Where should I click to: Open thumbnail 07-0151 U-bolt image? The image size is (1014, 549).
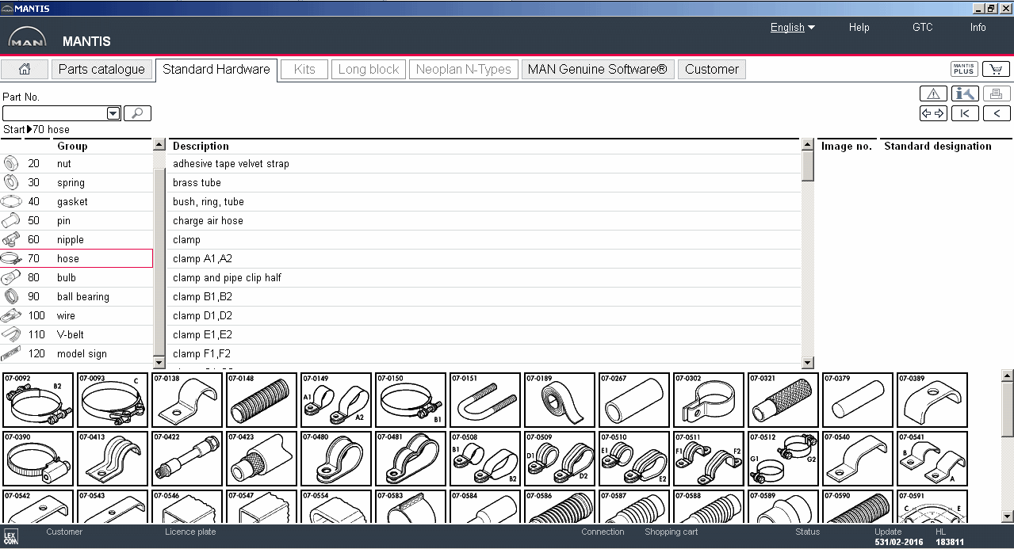pos(484,400)
